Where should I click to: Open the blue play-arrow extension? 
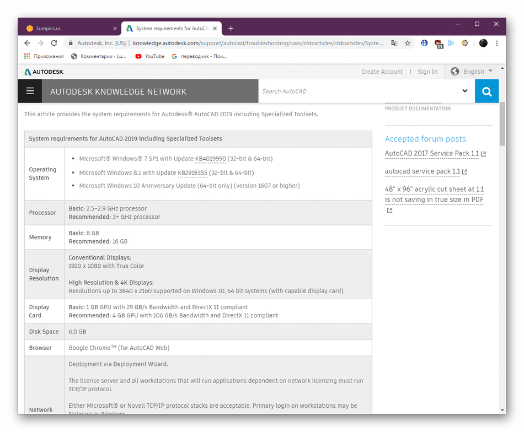tap(451, 43)
